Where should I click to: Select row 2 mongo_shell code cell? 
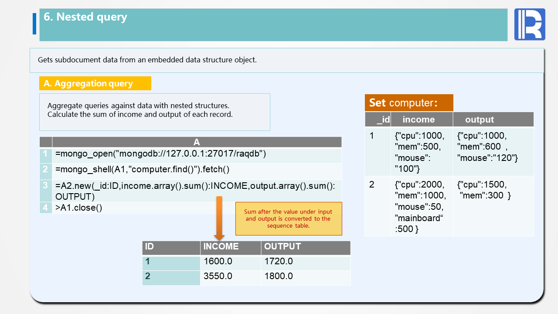tap(197, 170)
